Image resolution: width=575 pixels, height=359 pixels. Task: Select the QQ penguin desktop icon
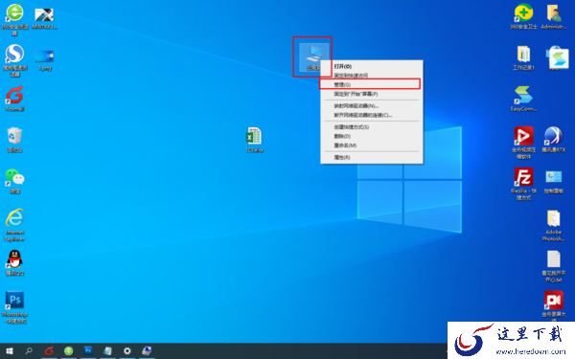click(x=14, y=262)
